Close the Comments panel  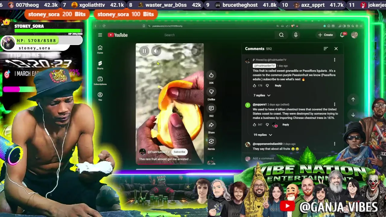[336, 49]
